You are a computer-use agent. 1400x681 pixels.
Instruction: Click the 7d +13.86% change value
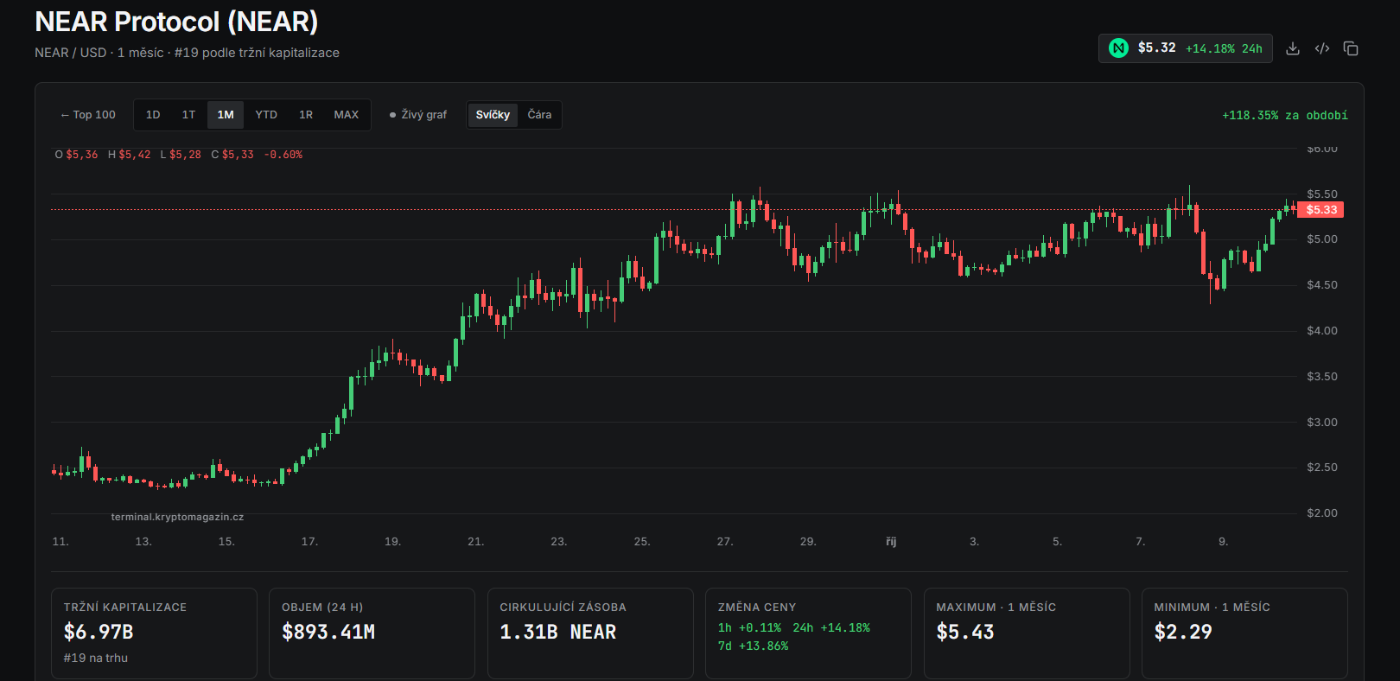tap(753, 646)
